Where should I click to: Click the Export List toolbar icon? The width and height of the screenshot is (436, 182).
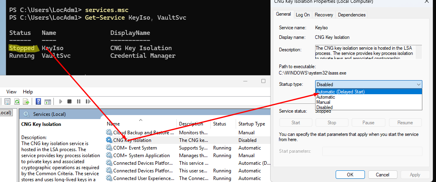click(x=25, y=102)
